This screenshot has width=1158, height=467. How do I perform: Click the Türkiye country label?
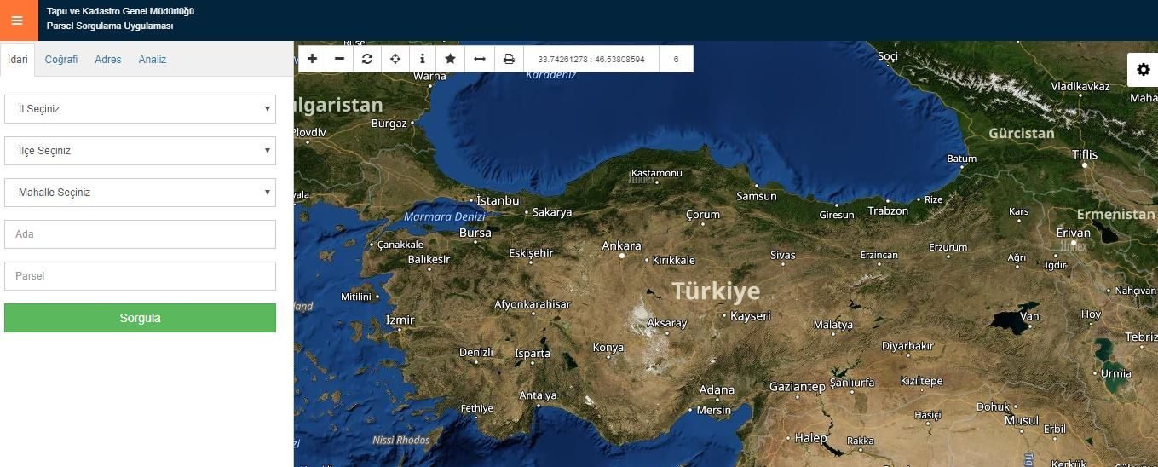coord(716,291)
